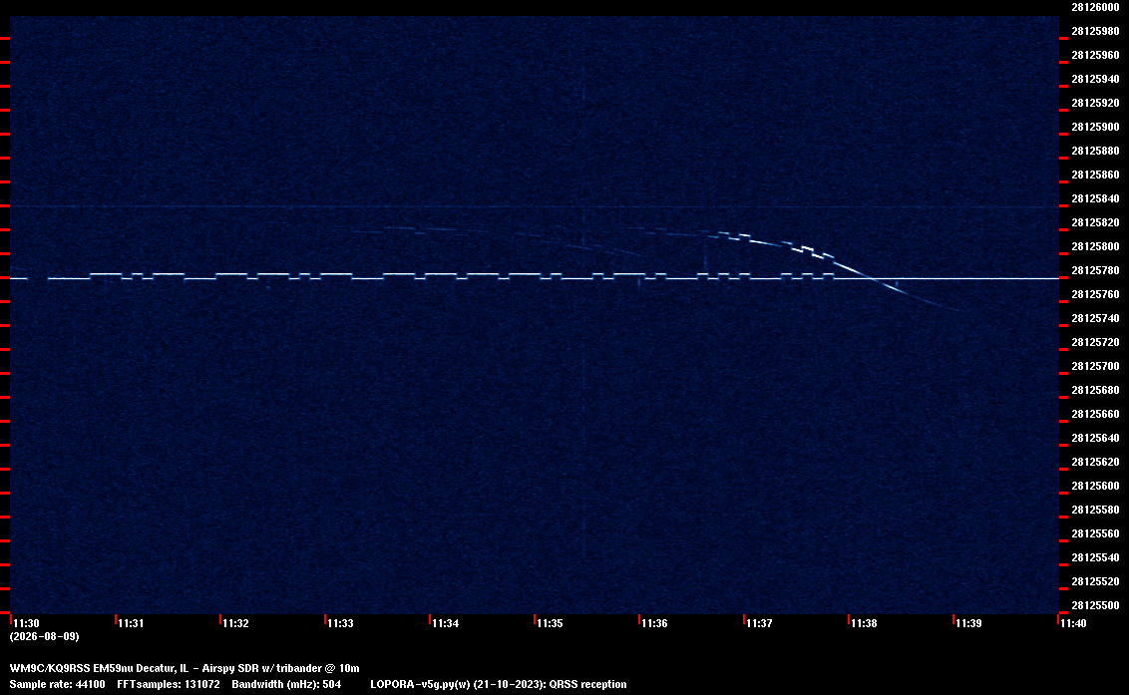The height and width of the screenshot is (695, 1129).
Task: Click the 28126000 frequency label
Action: 1095,7
